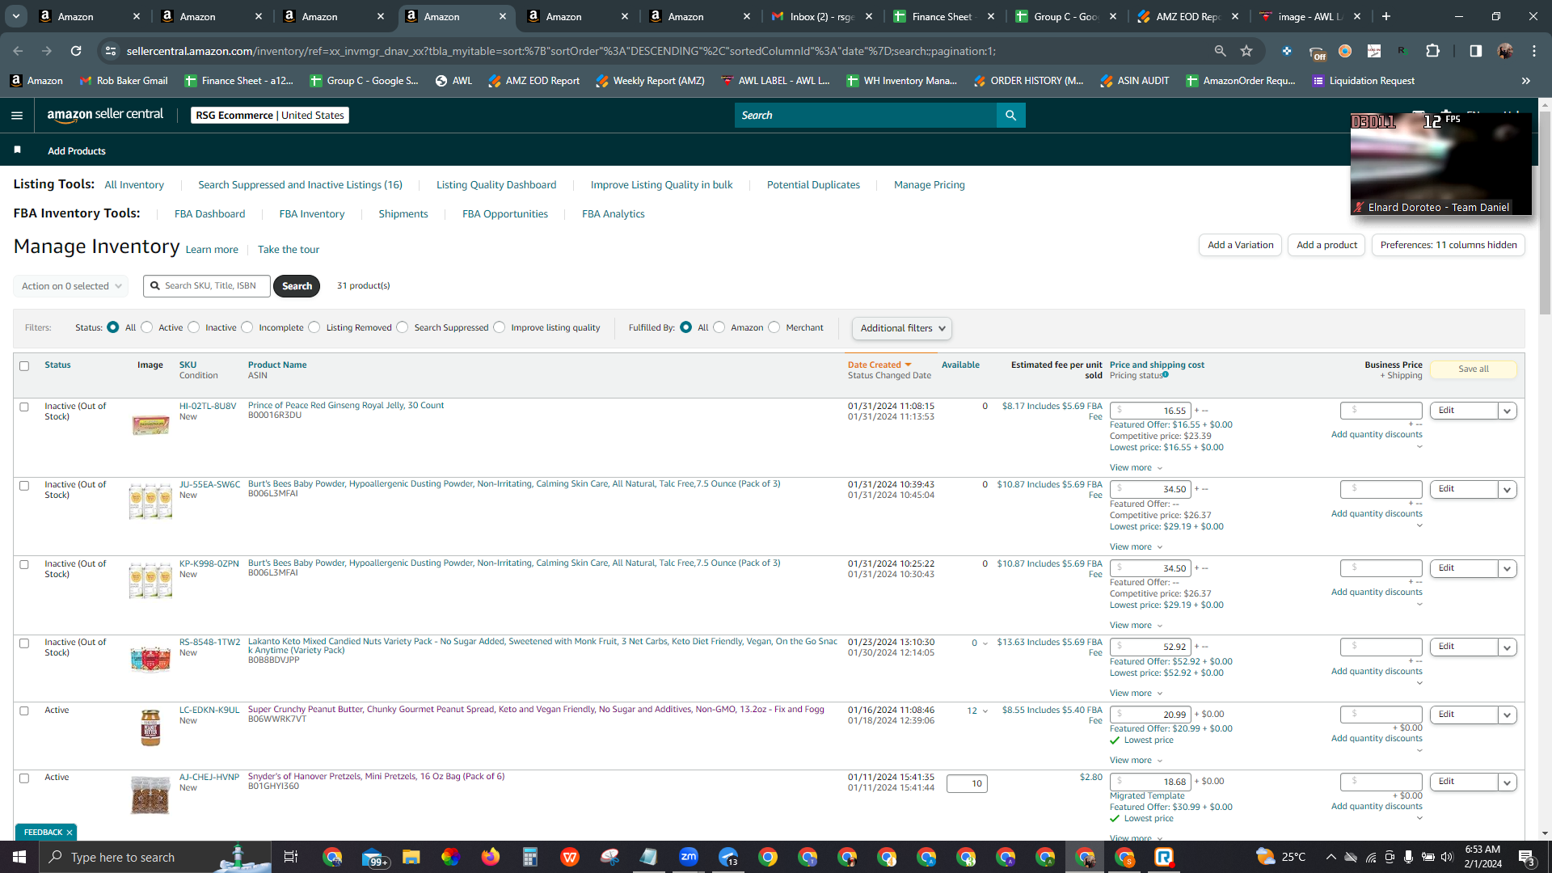Open the browser extensions puzzle icon

pos(1432,51)
